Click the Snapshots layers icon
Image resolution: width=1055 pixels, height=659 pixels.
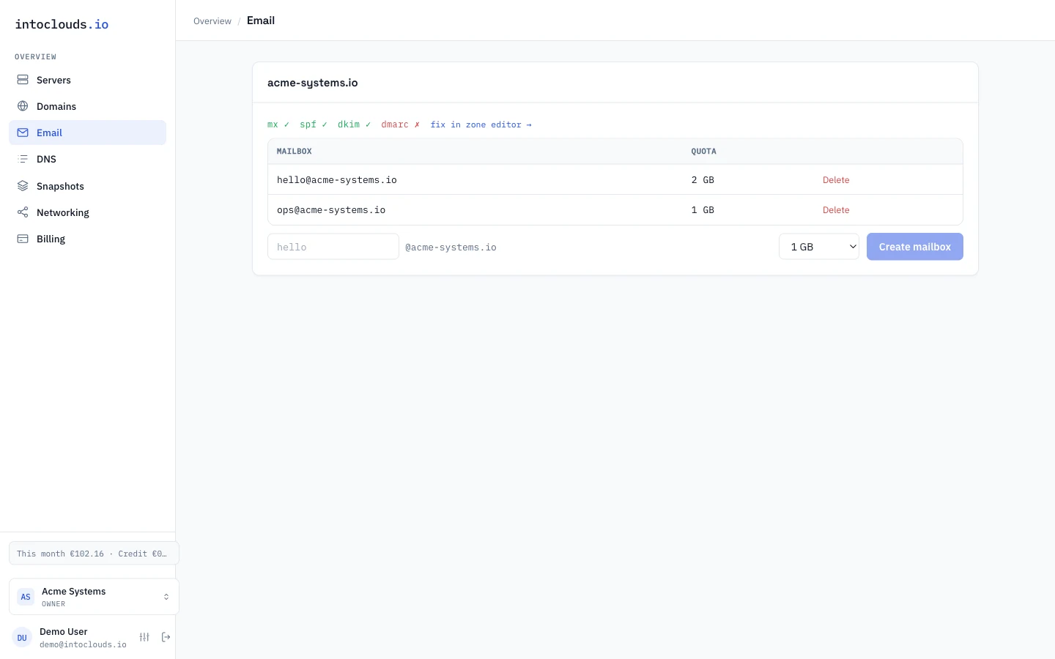click(23, 186)
